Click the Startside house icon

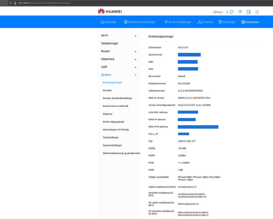click(x=102, y=22)
